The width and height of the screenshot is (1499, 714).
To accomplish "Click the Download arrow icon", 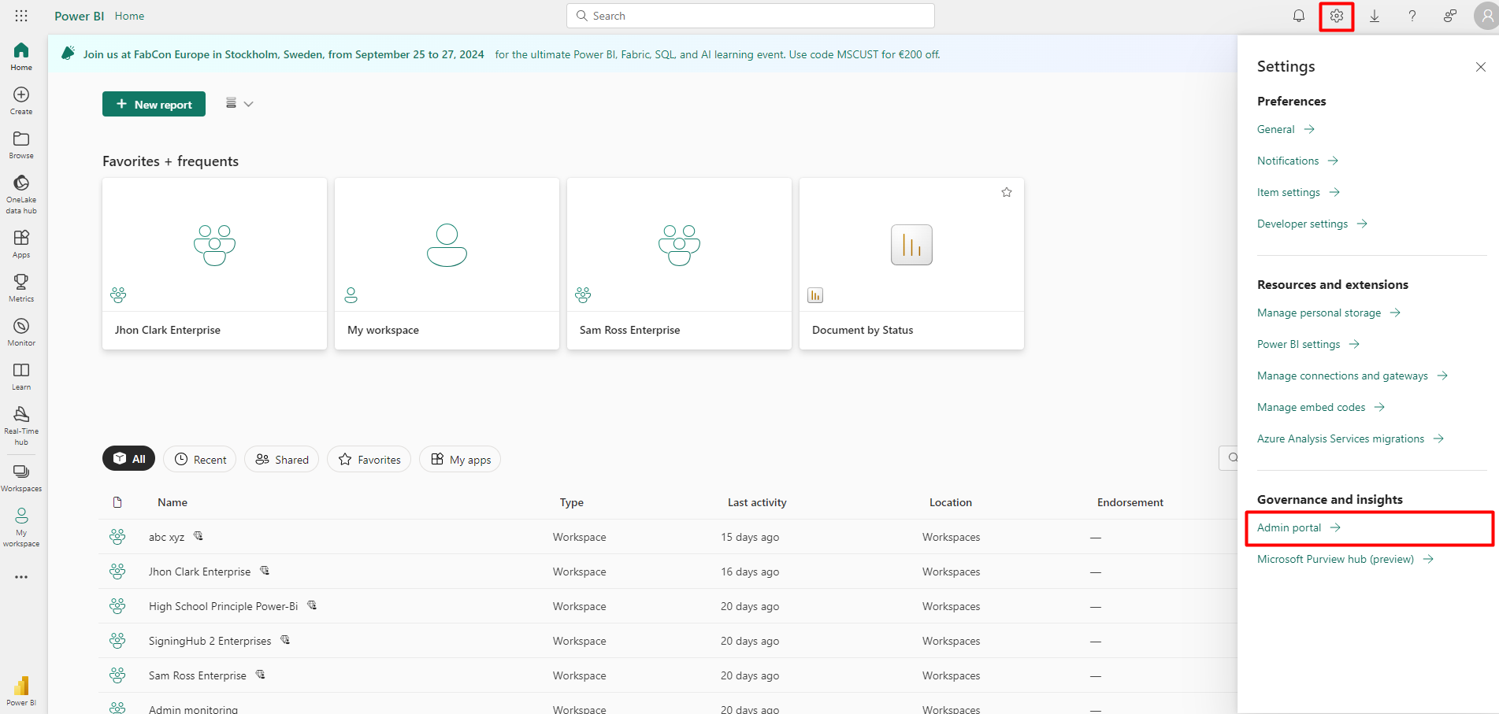I will point(1375,16).
